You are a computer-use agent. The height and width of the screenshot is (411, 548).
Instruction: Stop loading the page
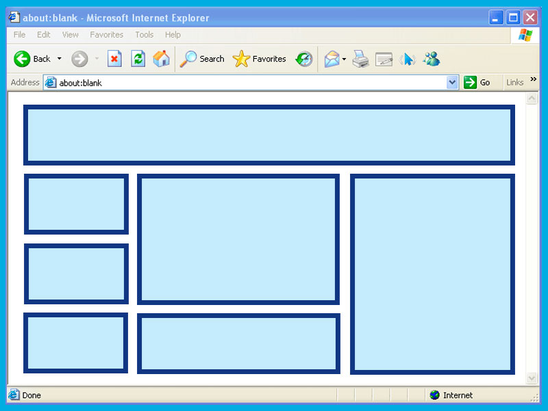pyautogui.click(x=114, y=59)
